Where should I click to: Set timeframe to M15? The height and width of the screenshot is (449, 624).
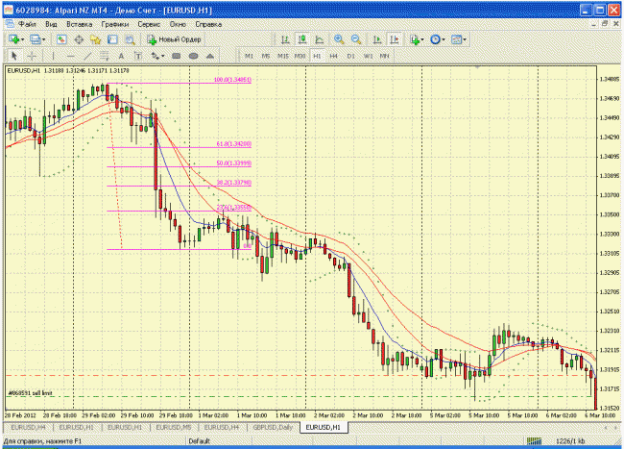point(283,56)
